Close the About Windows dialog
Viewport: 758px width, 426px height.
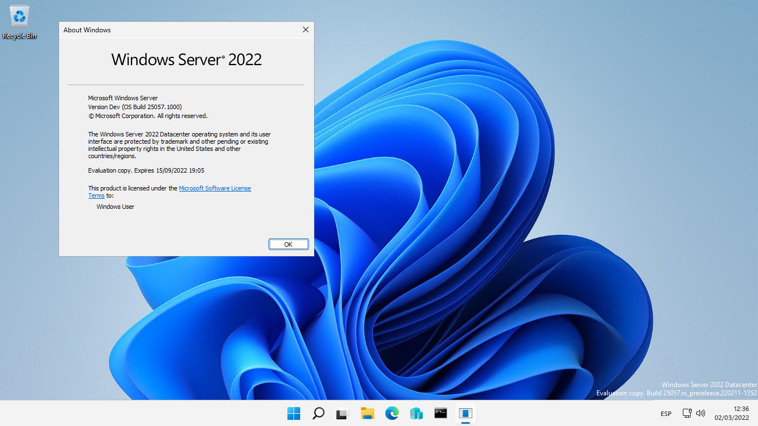click(x=305, y=30)
